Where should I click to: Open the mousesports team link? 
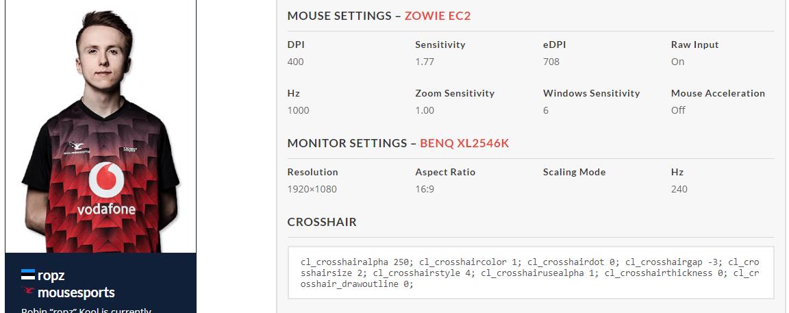point(76,292)
